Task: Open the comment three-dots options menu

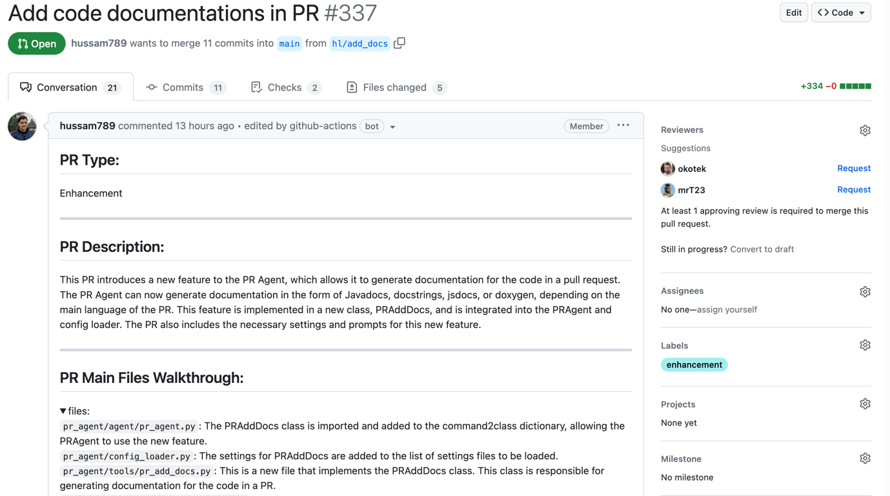Action: pyautogui.click(x=623, y=126)
